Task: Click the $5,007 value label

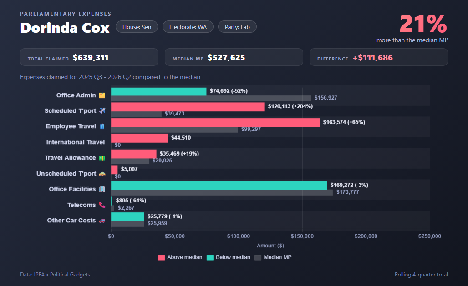Action: (x=129, y=169)
